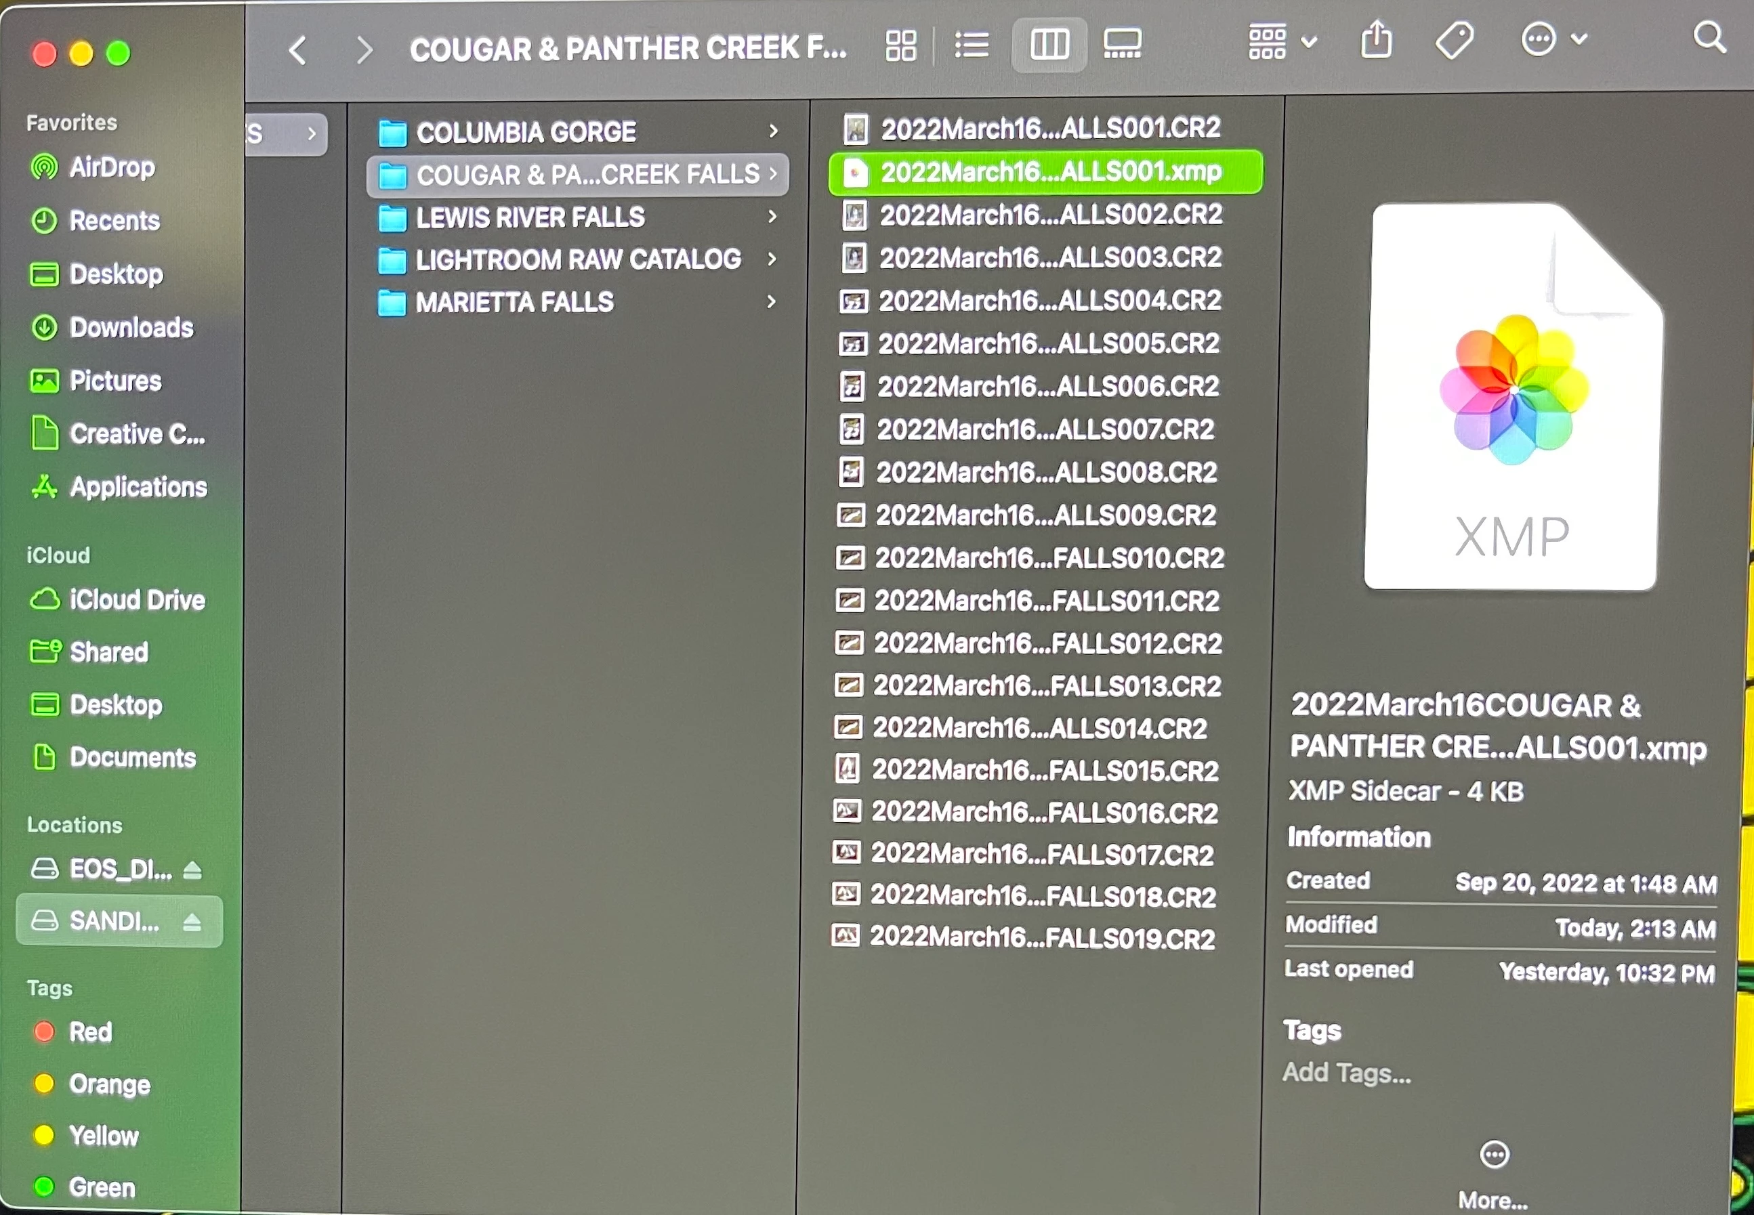This screenshot has width=1754, height=1215.
Task: Switch to gallery view
Action: coord(1122,44)
